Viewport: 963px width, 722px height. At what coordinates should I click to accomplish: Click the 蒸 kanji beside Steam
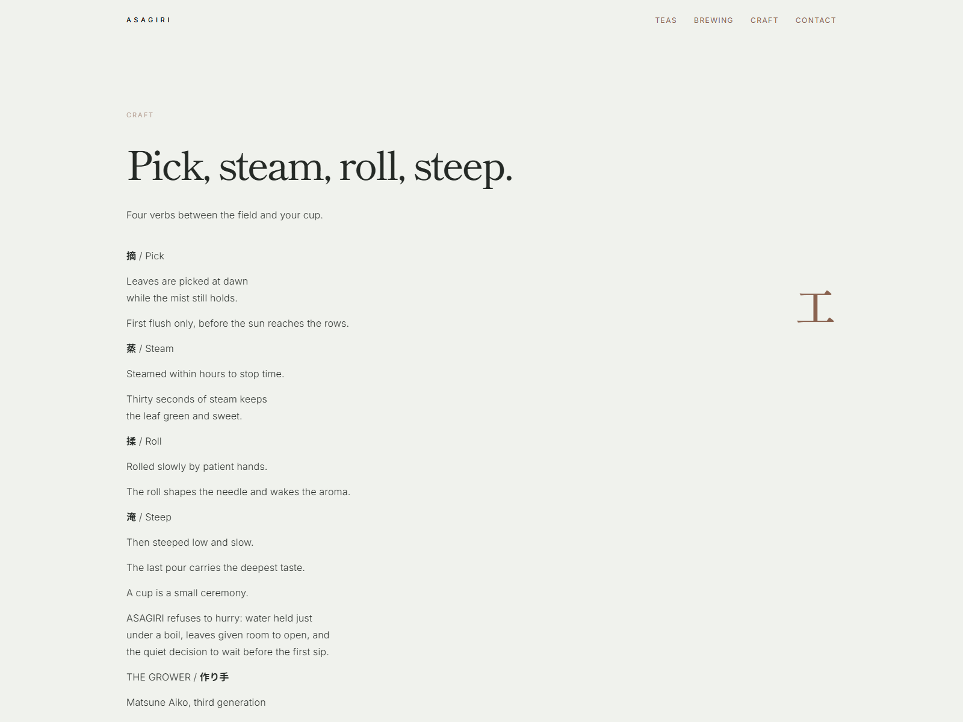pos(131,348)
